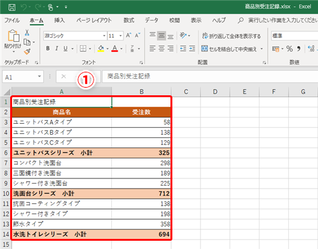Open the 配置 dialog launcher

click(265, 62)
